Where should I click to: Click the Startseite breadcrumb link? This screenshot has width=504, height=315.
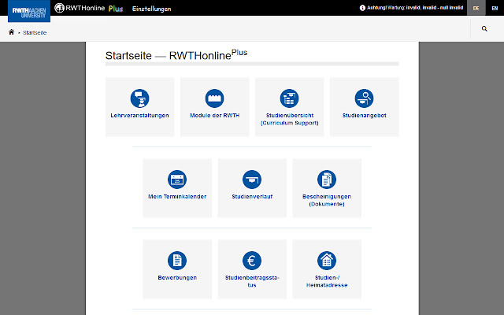35,33
